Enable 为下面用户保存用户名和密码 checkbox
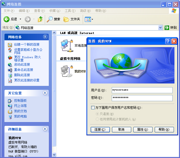Screen dimensions: 180x158 click(x=93, y=108)
